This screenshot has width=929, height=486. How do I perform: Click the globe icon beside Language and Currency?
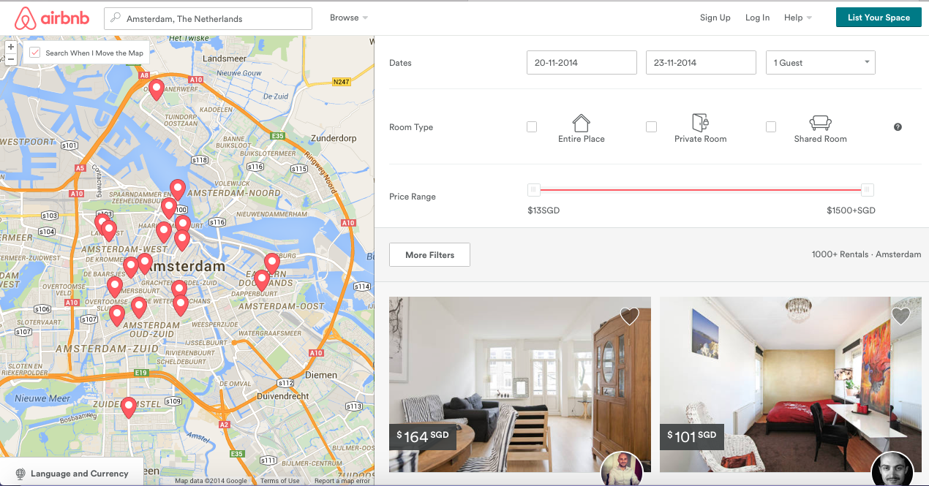(x=20, y=474)
